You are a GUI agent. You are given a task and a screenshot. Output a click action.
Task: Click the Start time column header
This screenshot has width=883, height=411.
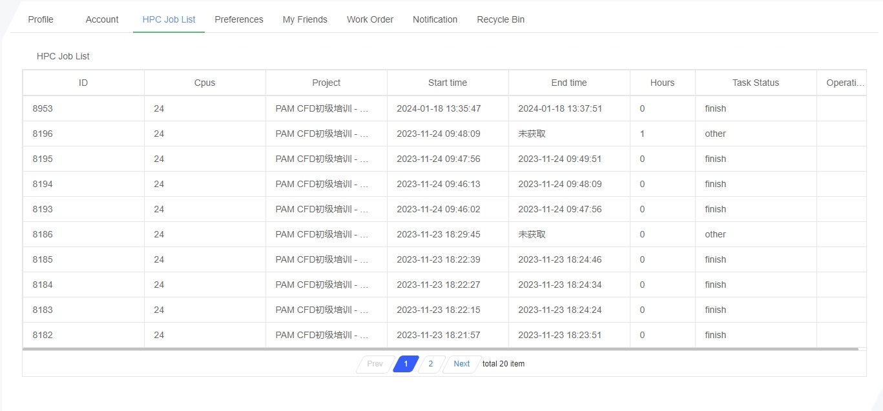point(448,83)
